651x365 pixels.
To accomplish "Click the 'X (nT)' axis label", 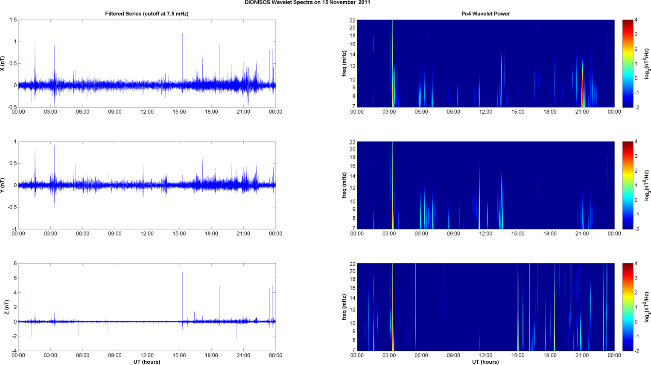I will [x=3, y=64].
